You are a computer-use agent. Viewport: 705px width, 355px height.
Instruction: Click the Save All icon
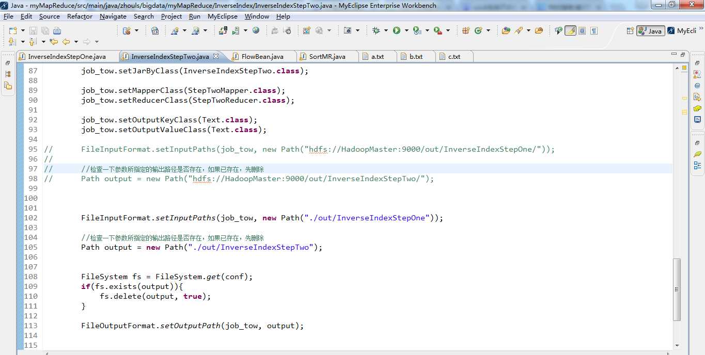pyautogui.click(x=45, y=31)
